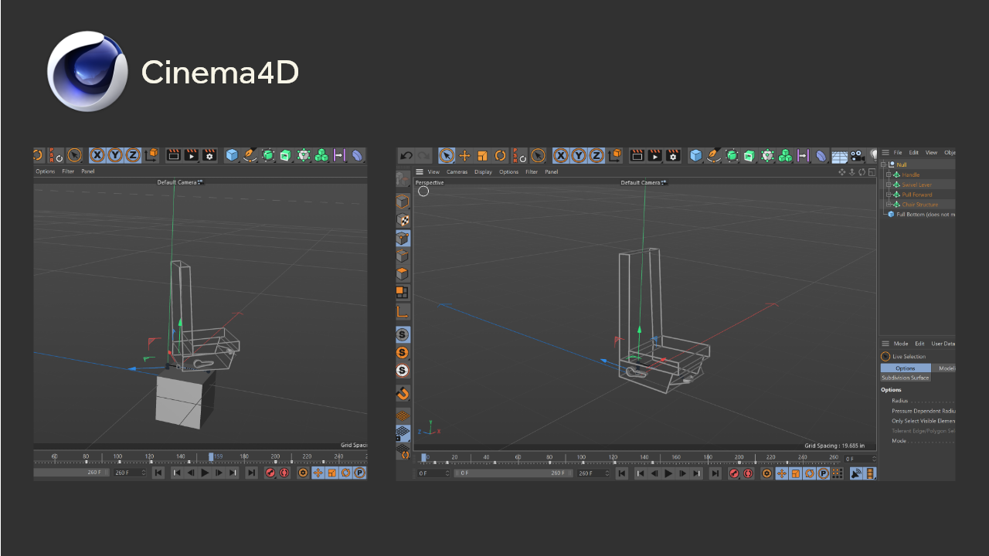Toggle X axis lock in right window
Image resolution: width=989 pixels, height=556 pixels.
point(561,156)
